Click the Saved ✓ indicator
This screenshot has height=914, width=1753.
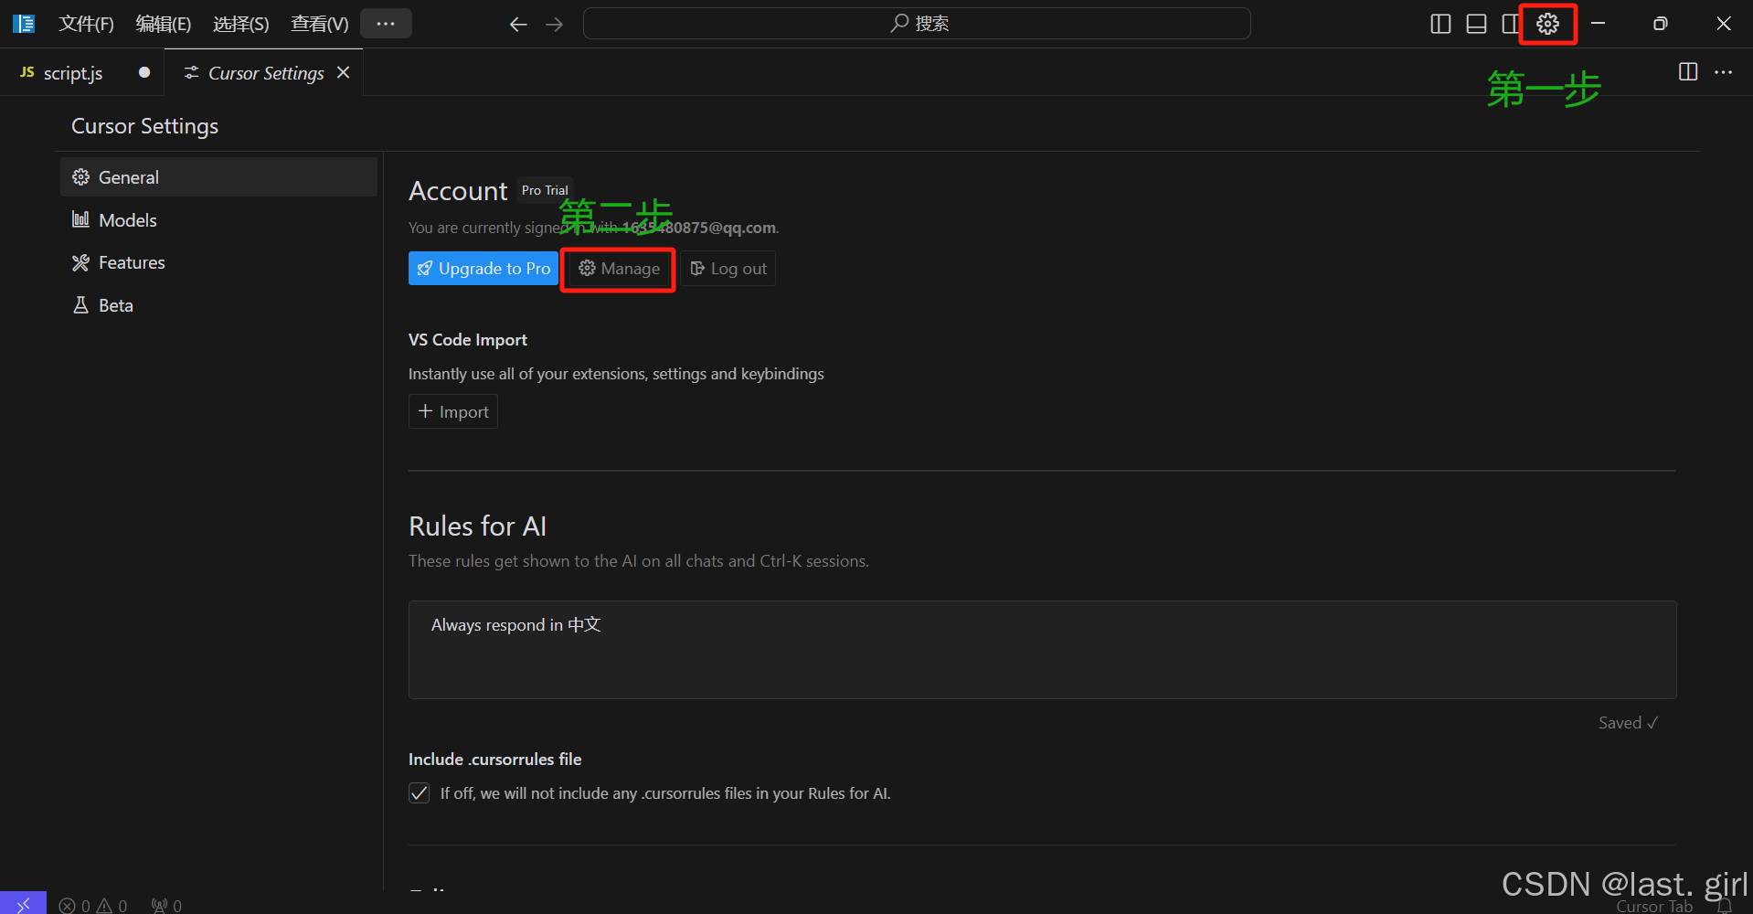1628,723
